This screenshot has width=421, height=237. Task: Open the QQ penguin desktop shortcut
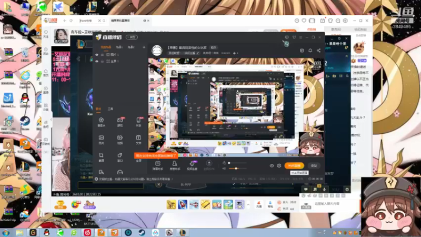tap(25, 100)
